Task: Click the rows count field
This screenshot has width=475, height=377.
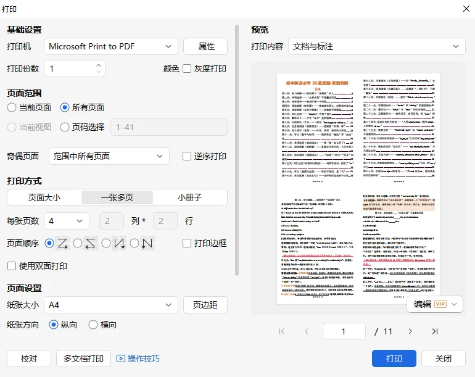Action: coord(165,221)
